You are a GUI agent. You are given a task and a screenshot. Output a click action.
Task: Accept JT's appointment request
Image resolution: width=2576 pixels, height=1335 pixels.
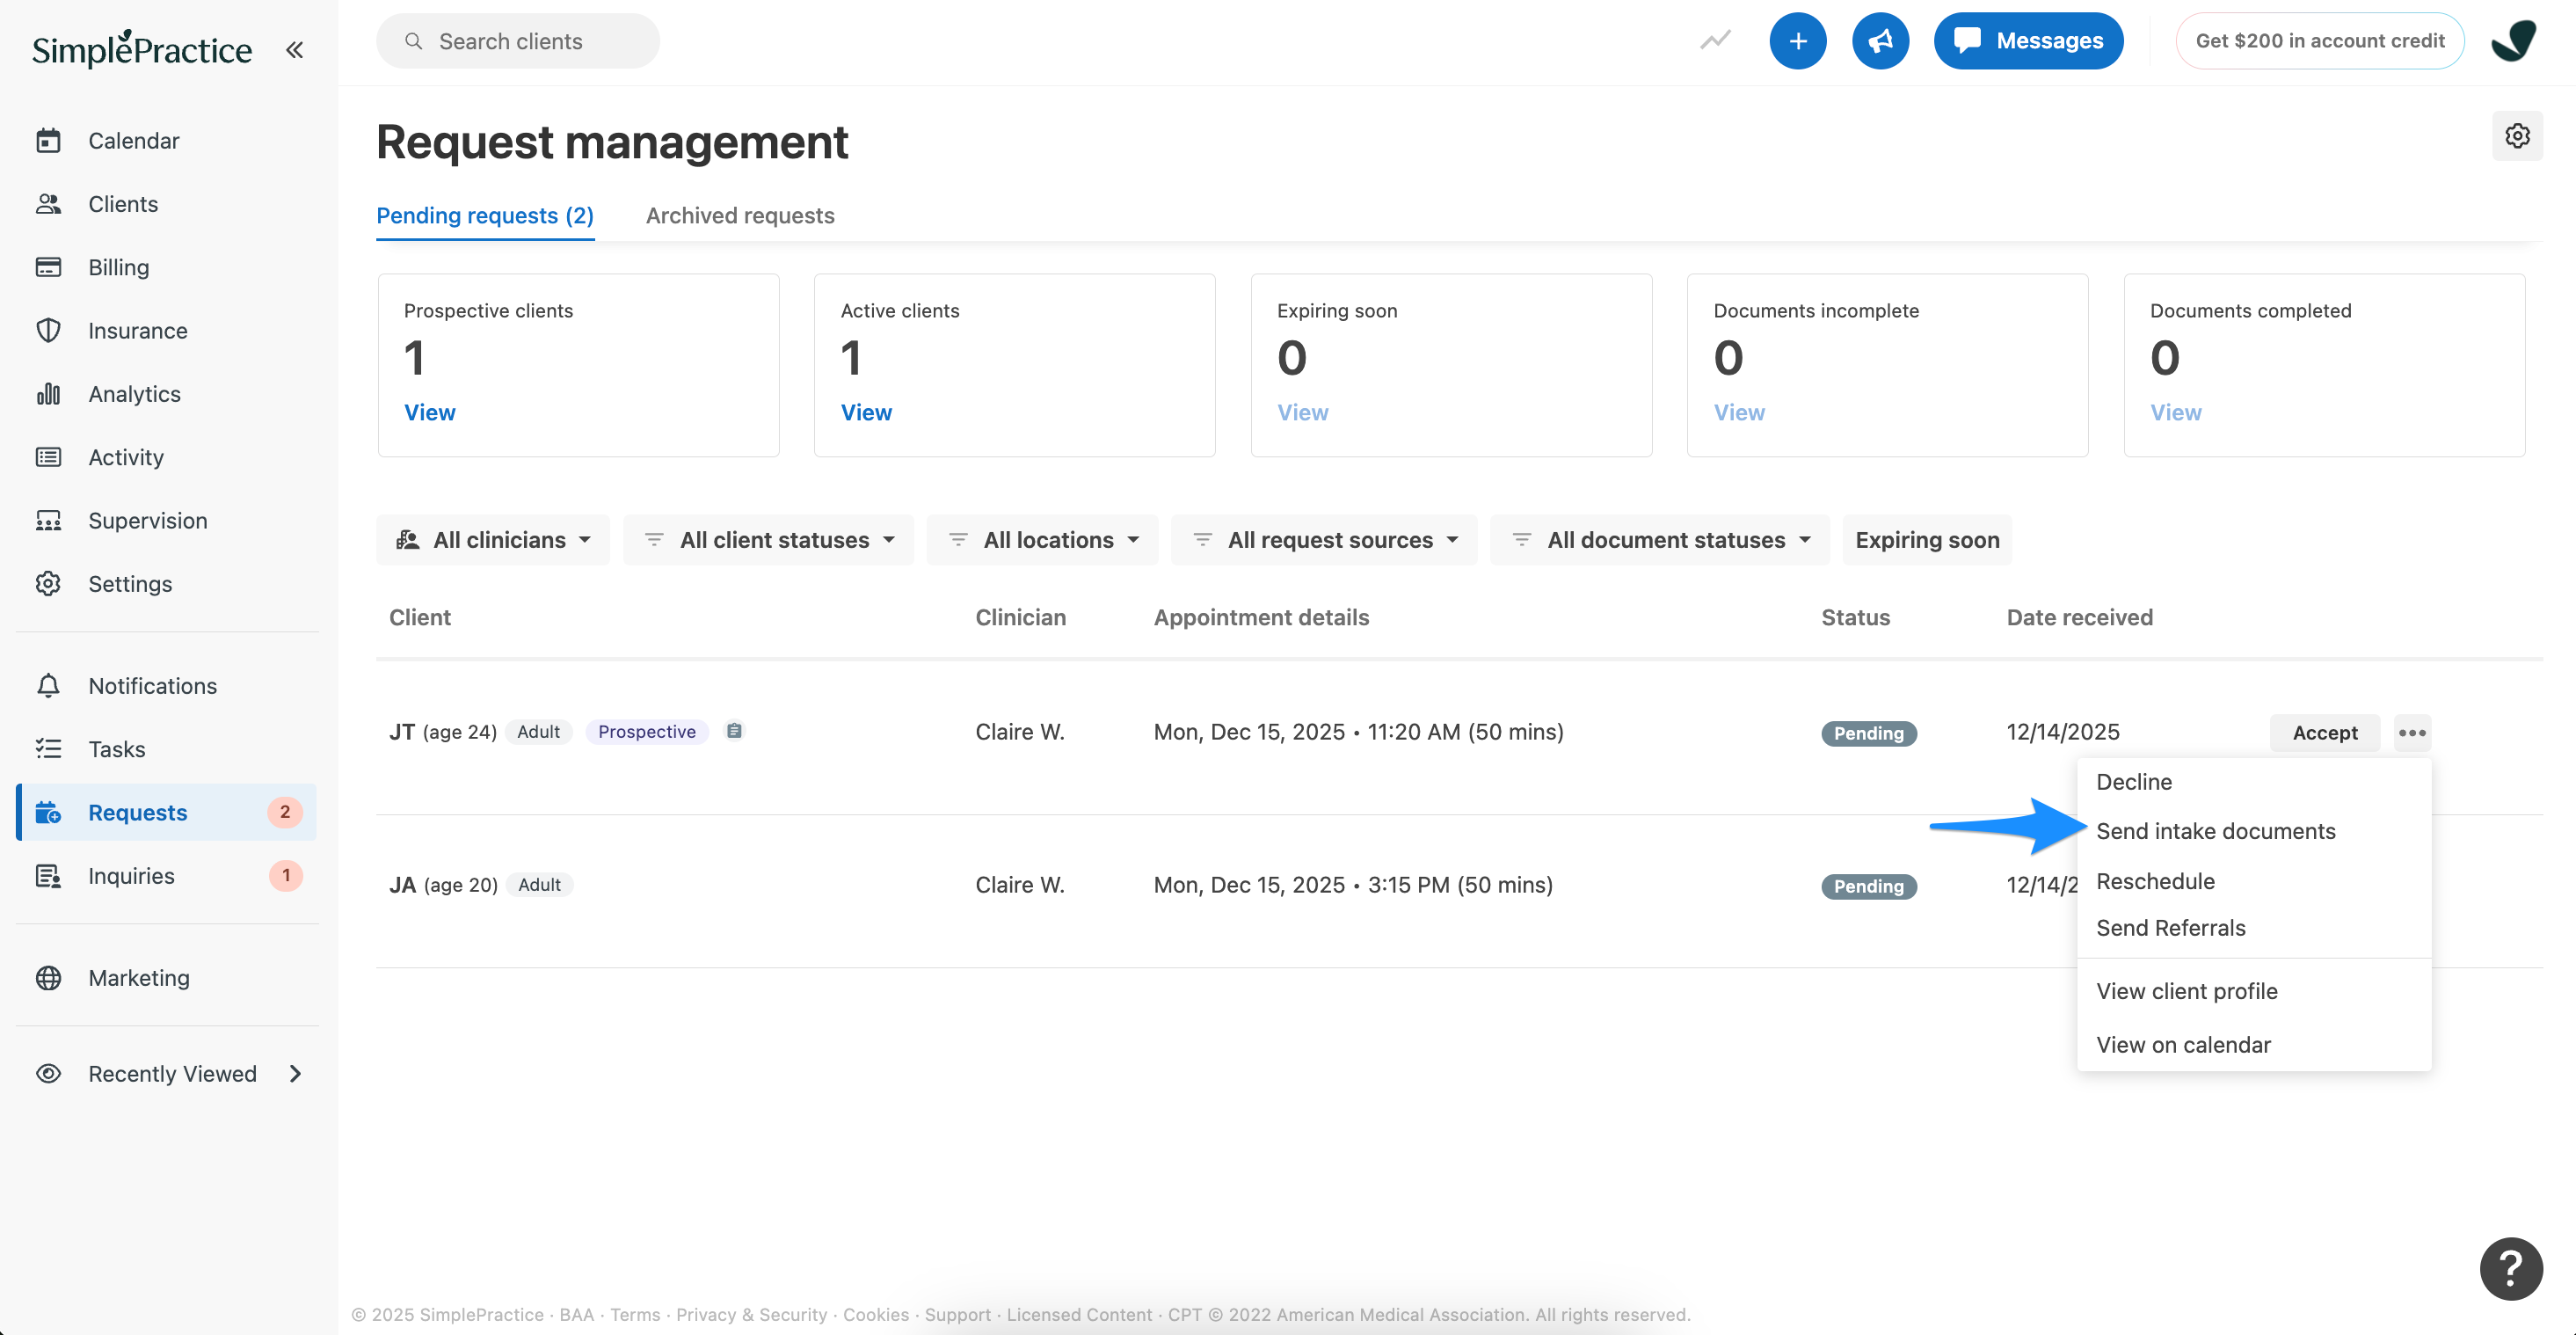(2325, 733)
